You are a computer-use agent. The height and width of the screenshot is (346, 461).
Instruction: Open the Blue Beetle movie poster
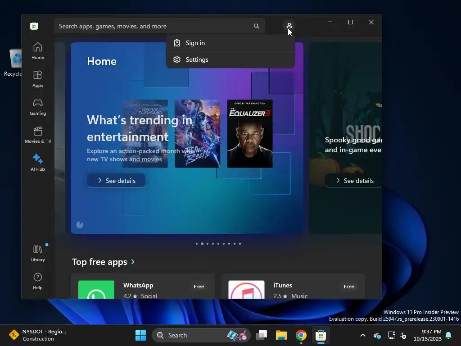tap(197, 134)
